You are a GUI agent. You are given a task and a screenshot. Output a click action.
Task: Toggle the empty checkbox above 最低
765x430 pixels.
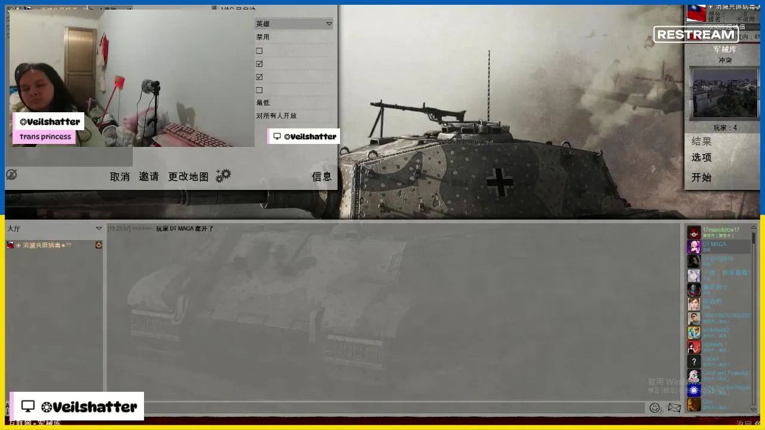pyautogui.click(x=259, y=90)
